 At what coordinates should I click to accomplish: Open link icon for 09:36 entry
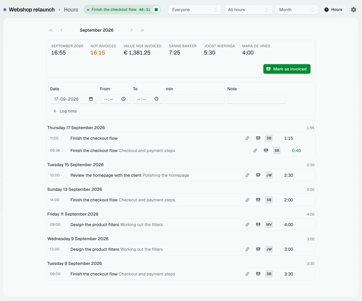(255, 150)
